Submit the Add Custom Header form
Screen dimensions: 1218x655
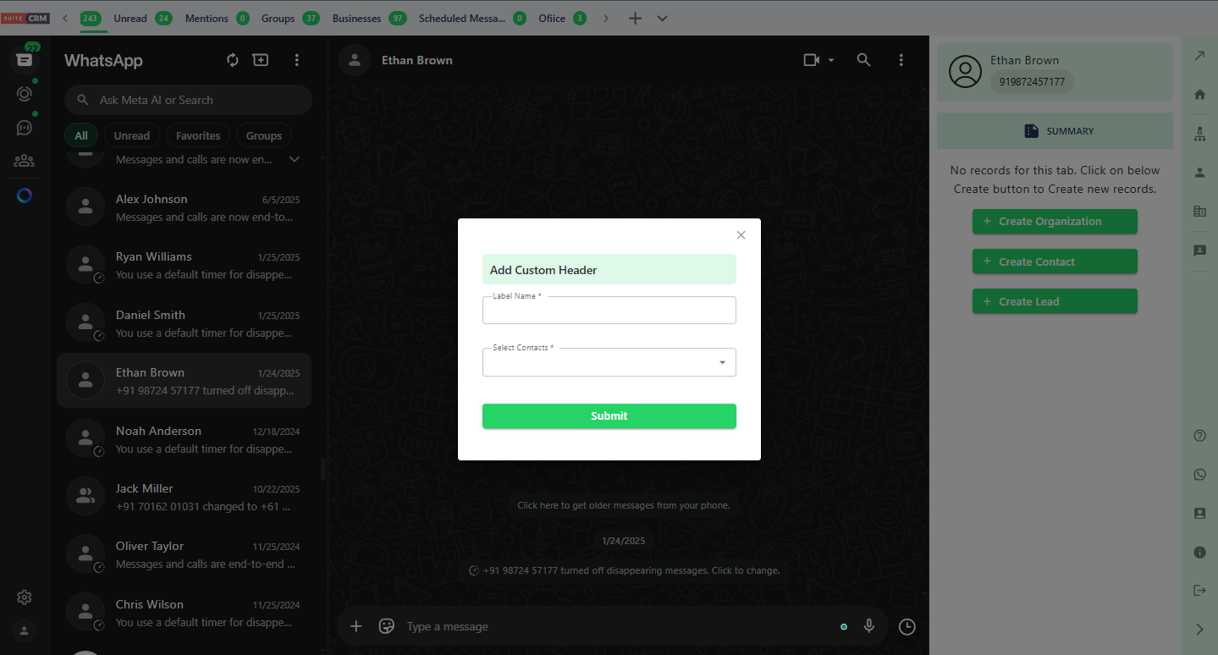point(609,416)
